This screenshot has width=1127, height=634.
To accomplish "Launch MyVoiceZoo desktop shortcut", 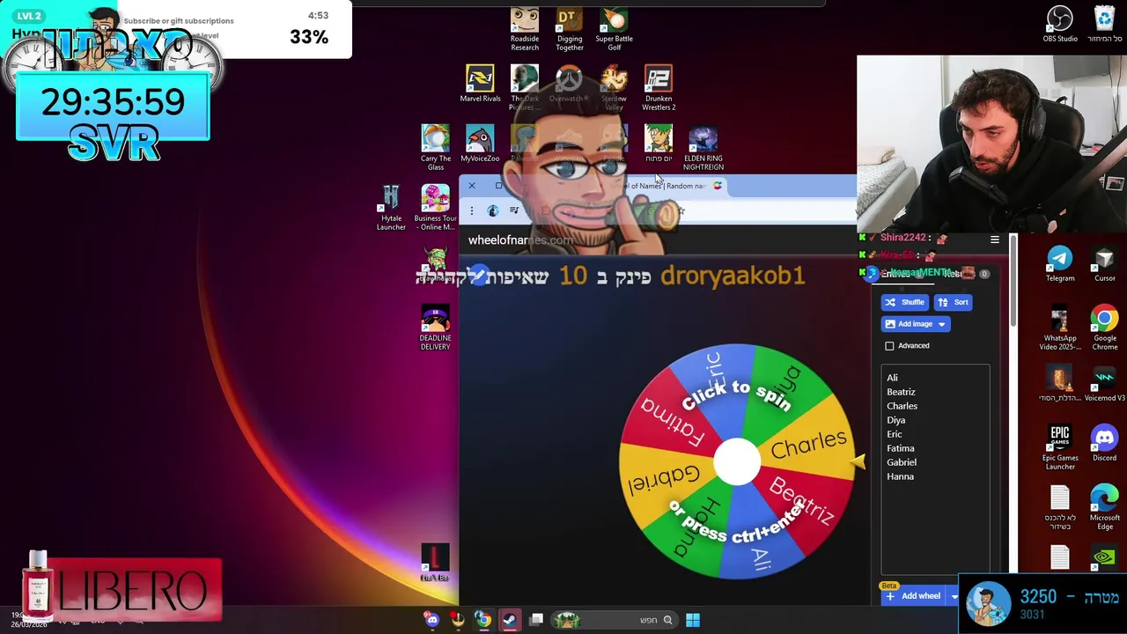I will [480, 144].
